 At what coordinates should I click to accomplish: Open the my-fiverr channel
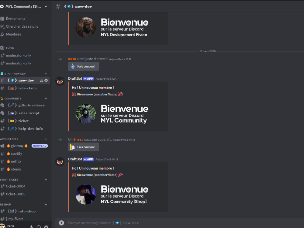(25, 219)
